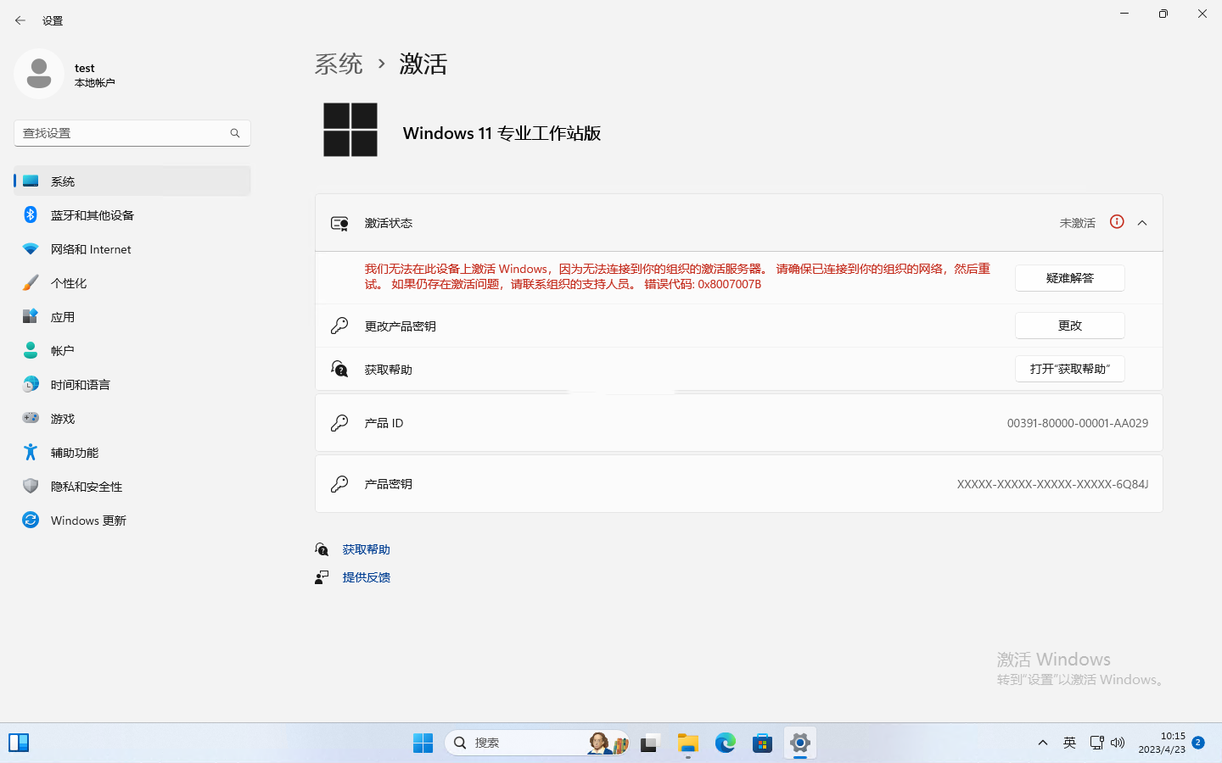Focus the 查找设置 search field

pos(132,133)
